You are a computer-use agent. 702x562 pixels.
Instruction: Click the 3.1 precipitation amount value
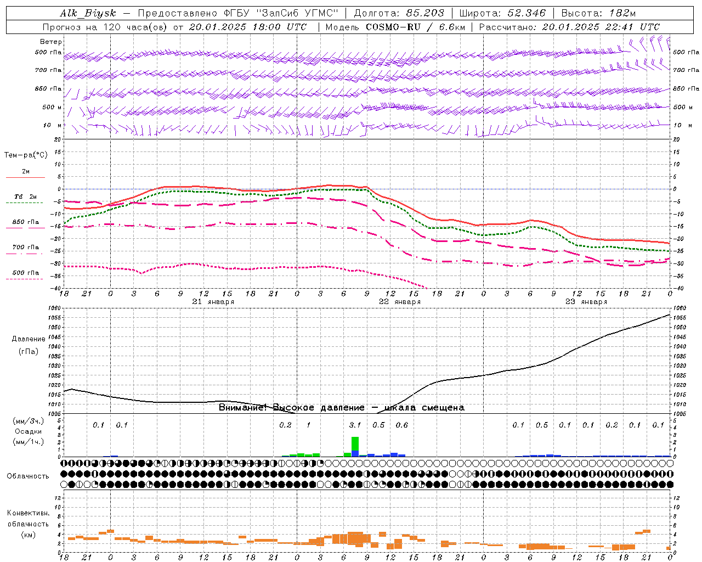point(355,425)
